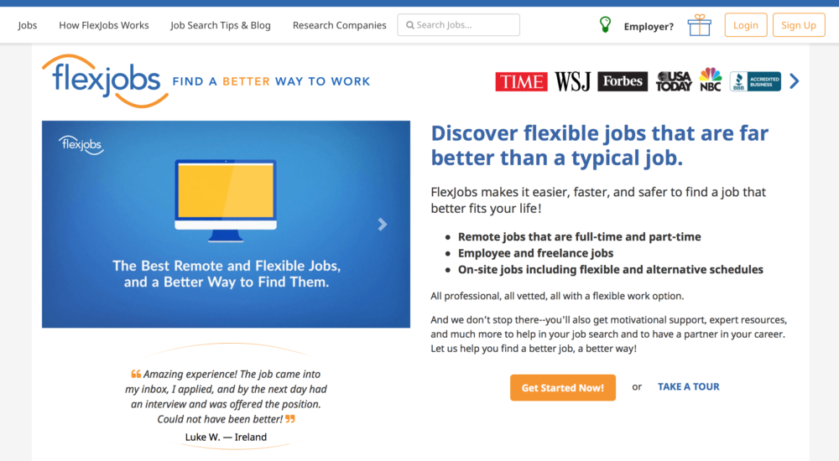Click the magnifier icon in the search box
Screen dimensions: 839x461
(x=410, y=25)
